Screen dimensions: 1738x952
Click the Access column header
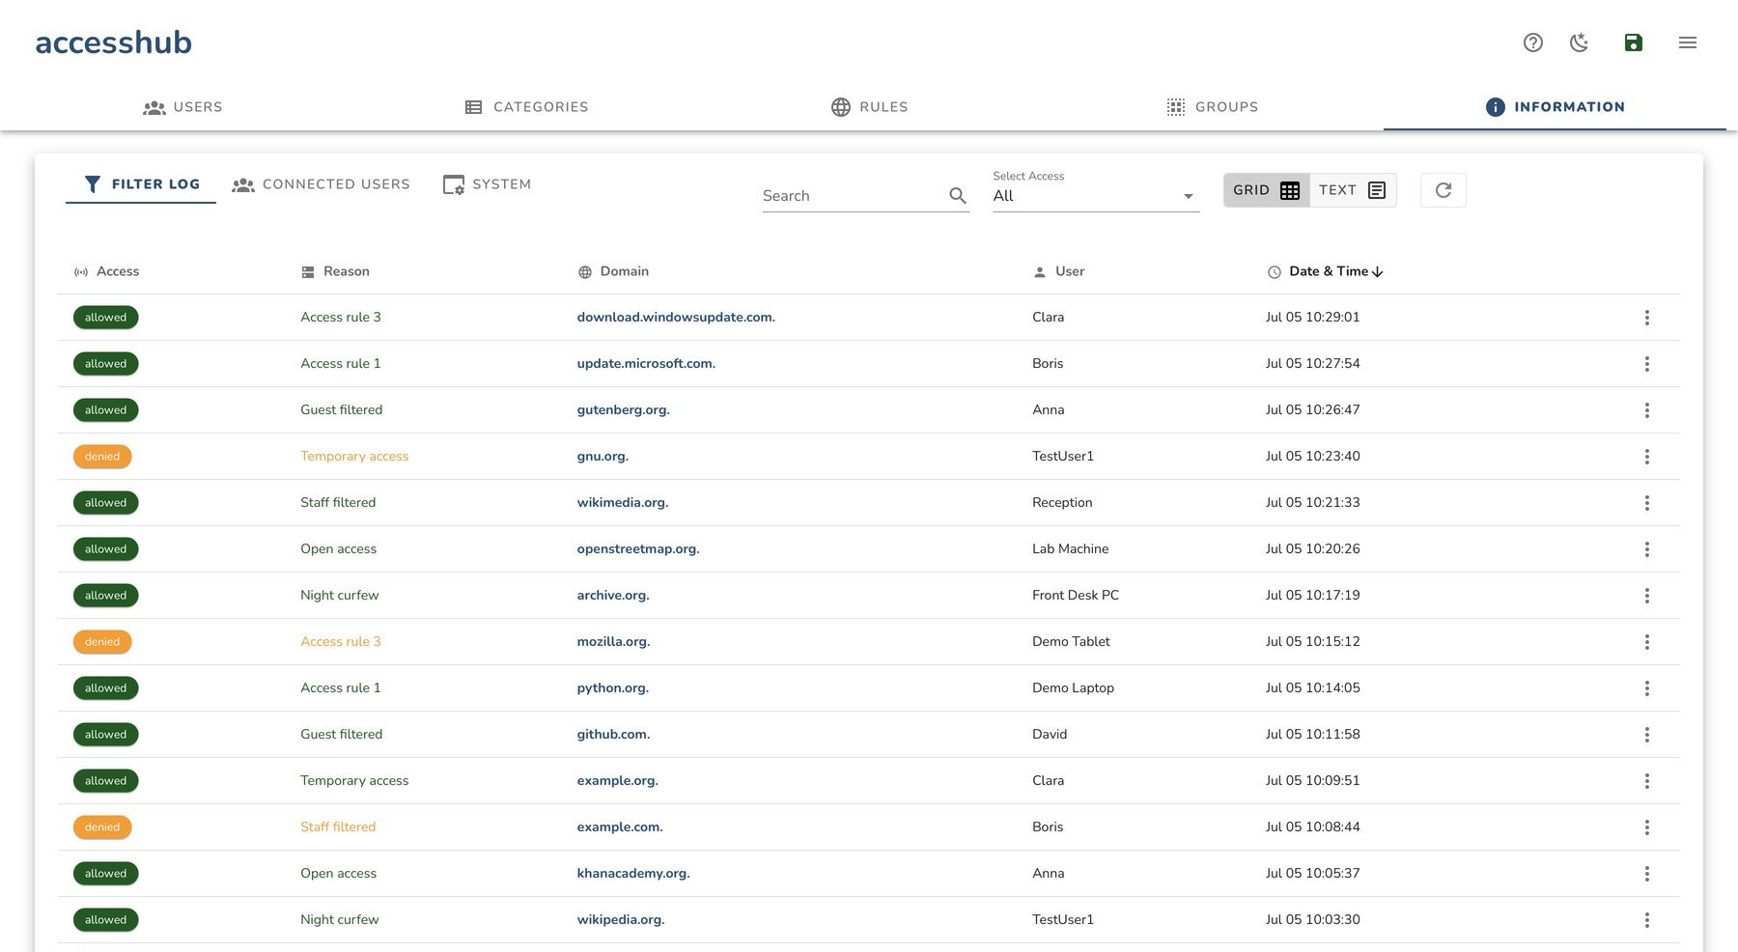click(x=106, y=271)
